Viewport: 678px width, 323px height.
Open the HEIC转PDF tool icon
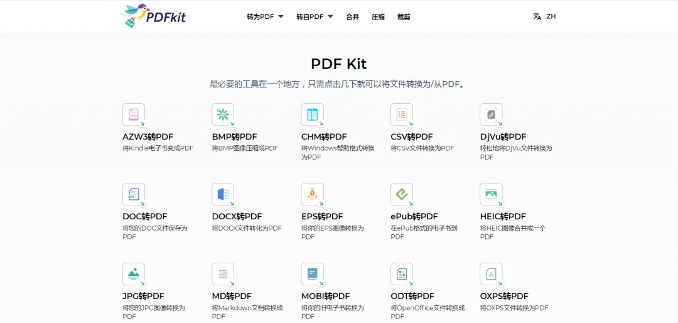pos(491,194)
